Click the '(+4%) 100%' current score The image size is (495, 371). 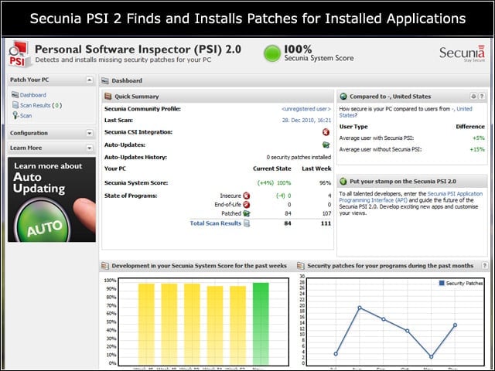(x=274, y=183)
